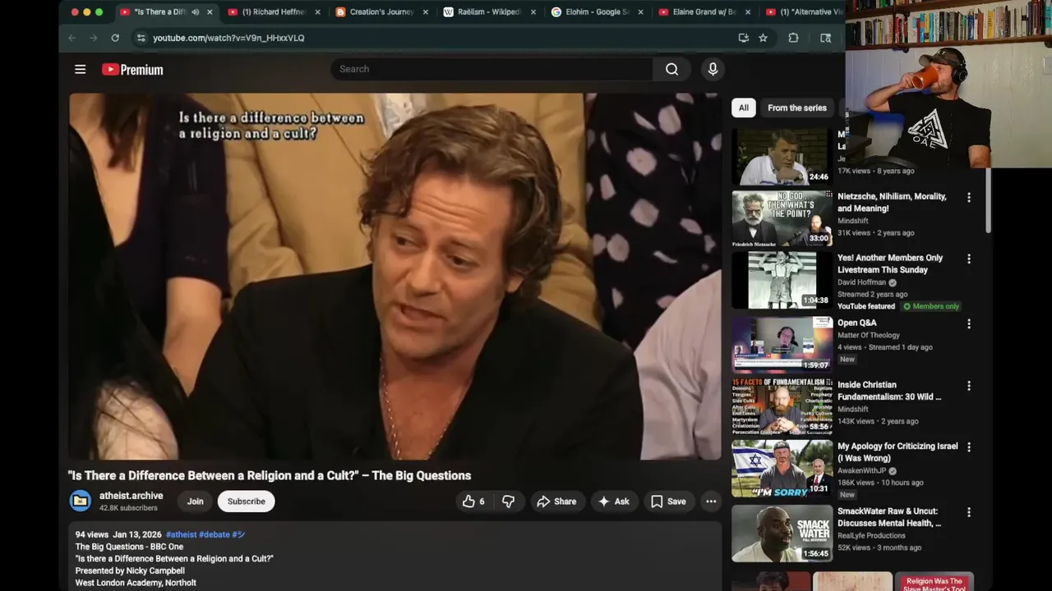Open the atheist.archive channel avatar
1052x591 pixels.
point(81,501)
